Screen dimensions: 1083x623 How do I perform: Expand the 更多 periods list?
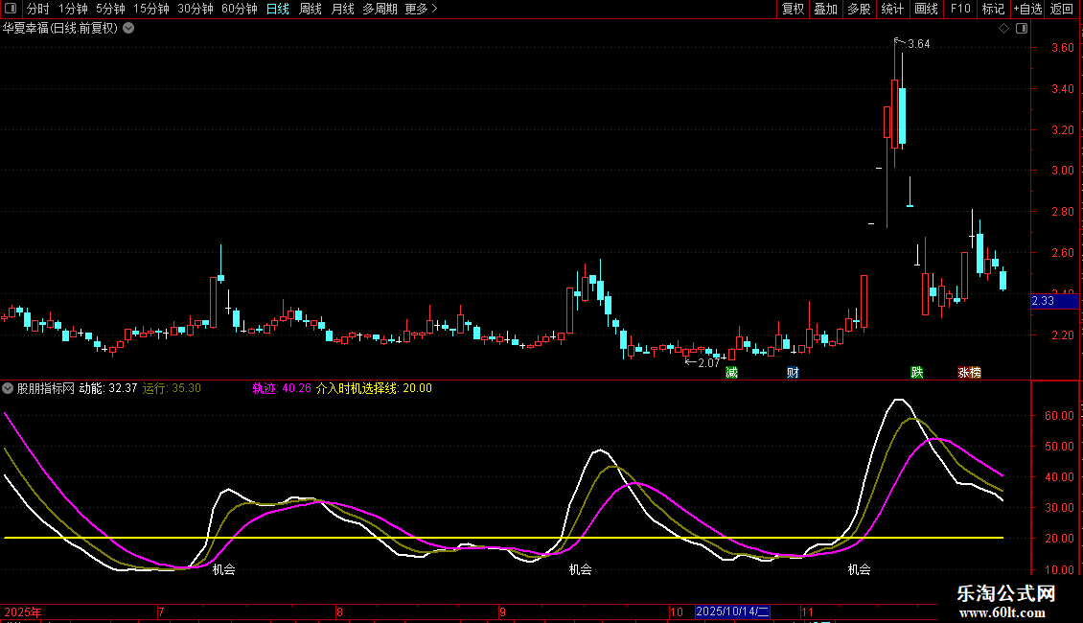coord(421,9)
